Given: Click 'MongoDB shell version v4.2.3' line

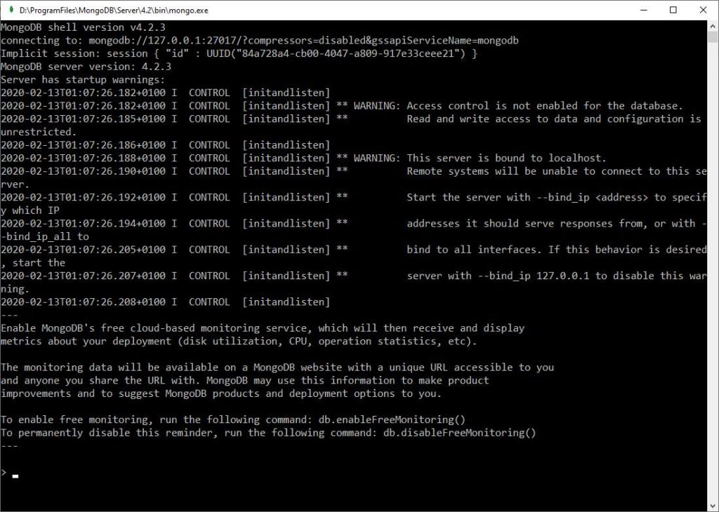Looking at the screenshot, I should 83,27.
